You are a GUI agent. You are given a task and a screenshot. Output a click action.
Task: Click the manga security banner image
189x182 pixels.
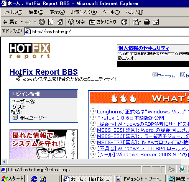point(44,144)
